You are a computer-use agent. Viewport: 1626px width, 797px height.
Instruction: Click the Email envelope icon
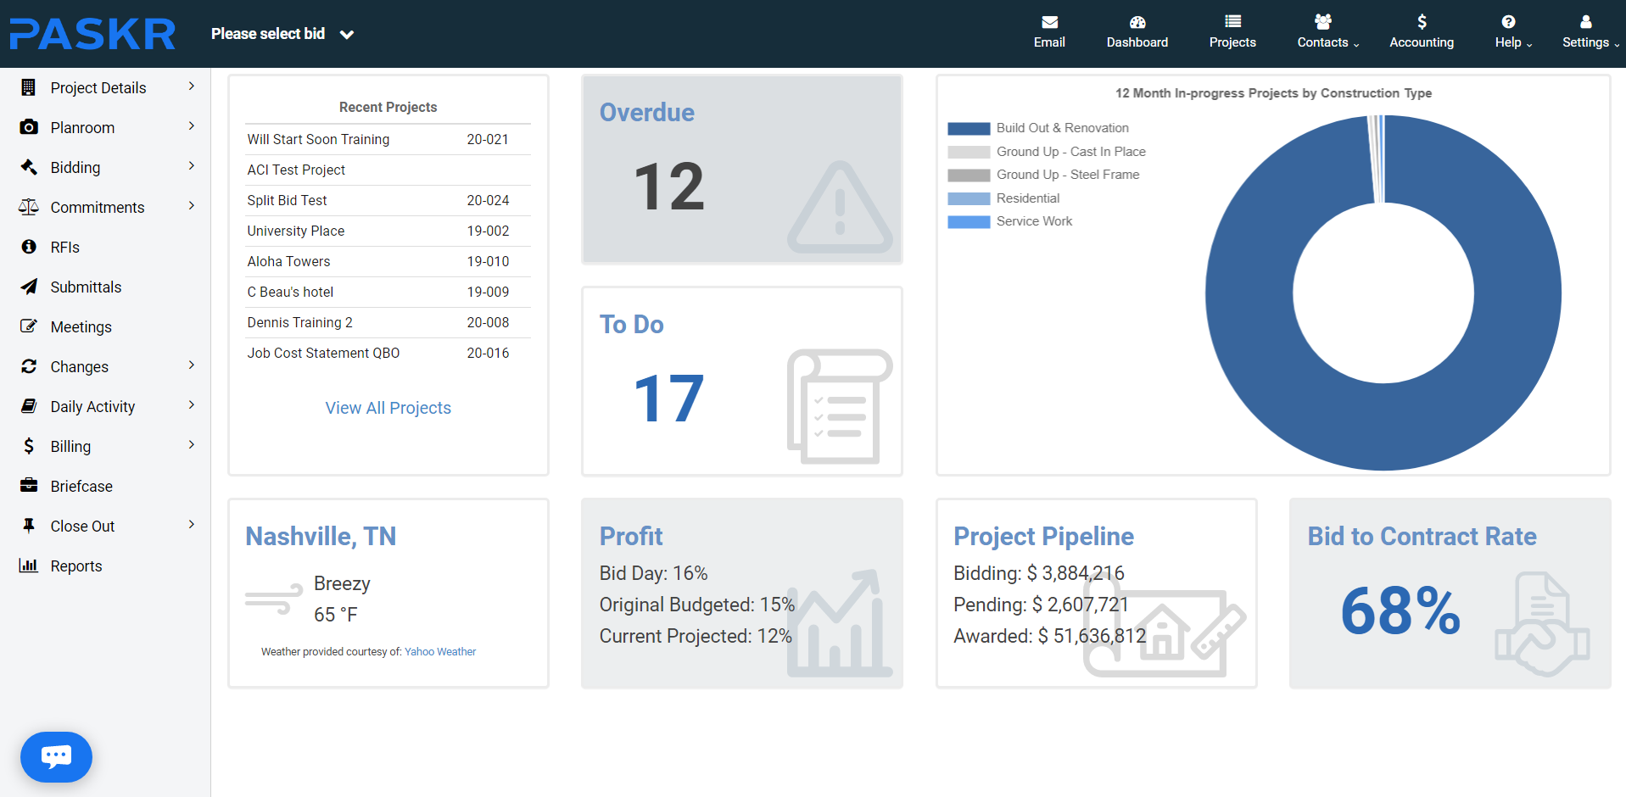pyautogui.click(x=1049, y=22)
